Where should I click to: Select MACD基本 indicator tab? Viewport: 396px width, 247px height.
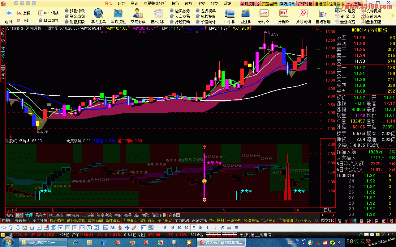[x=56, y=215]
